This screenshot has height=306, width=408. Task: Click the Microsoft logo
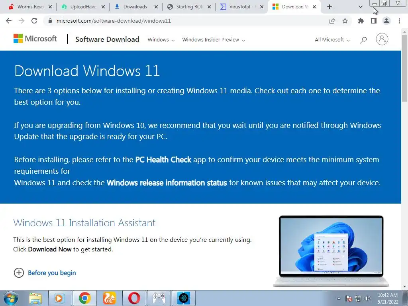[x=35, y=39]
